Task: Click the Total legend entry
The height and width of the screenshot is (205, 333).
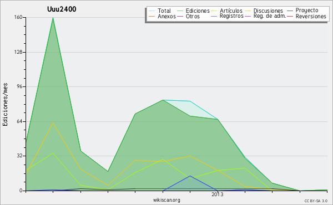Action: tap(164, 11)
